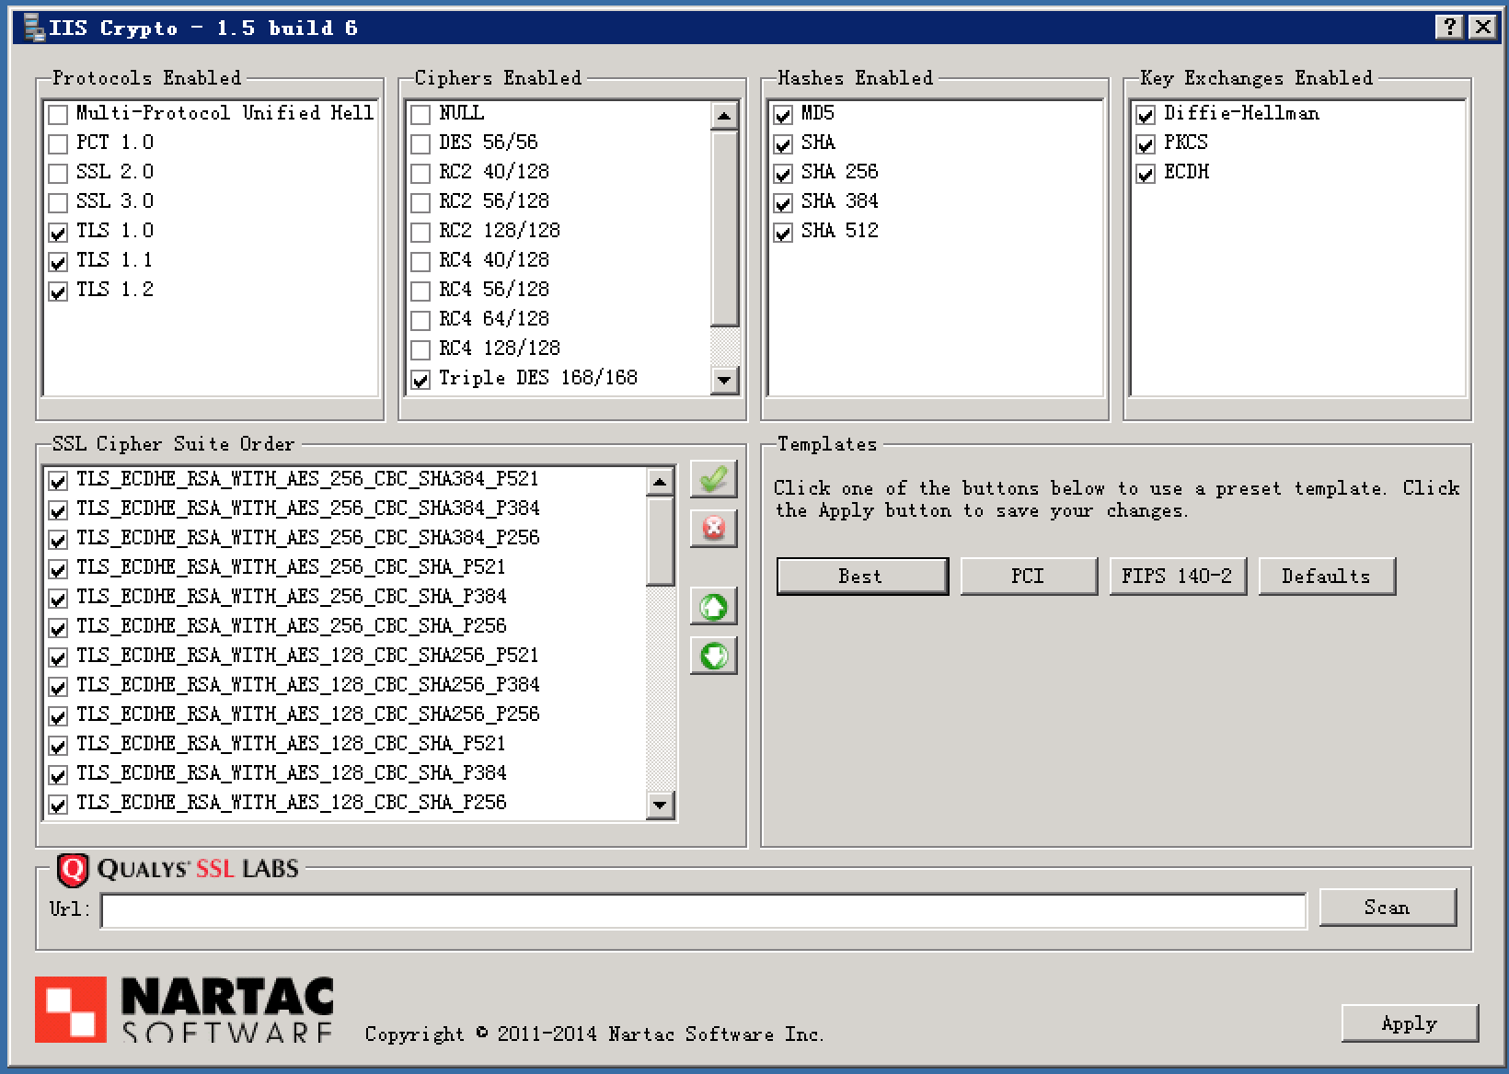Uncheck TLS_ECDHE_RSA_WITH_AES_256_CBC_SHA384_P256 suite
The image size is (1509, 1074).
click(58, 540)
